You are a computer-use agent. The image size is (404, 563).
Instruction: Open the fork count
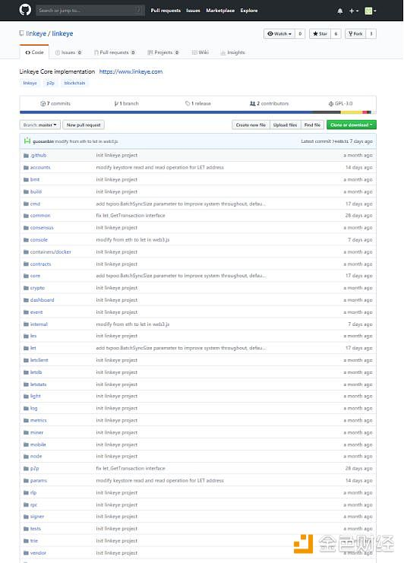[371, 33]
